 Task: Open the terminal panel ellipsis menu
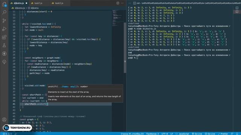tap(130, 3)
